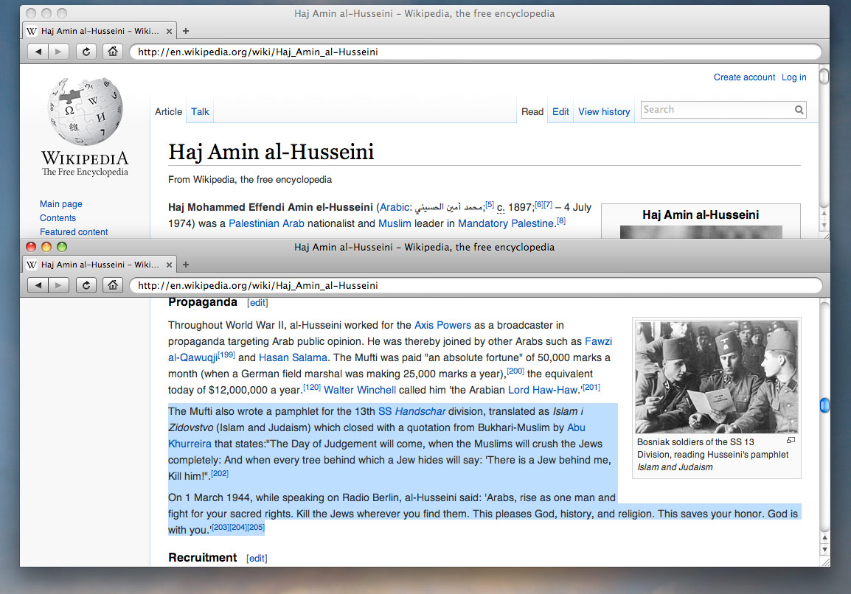This screenshot has width=851, height=594.
Task: Click the background window address bar
Action: click(476, 52)
